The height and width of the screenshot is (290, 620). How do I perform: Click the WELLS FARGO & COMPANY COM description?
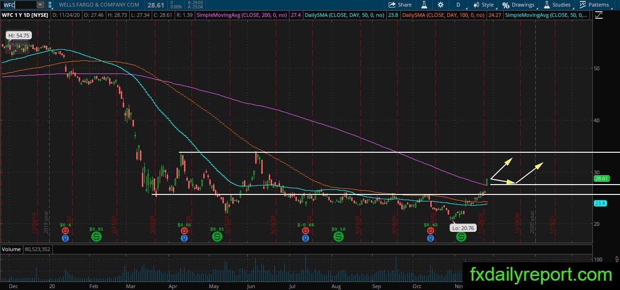(99, 5)
